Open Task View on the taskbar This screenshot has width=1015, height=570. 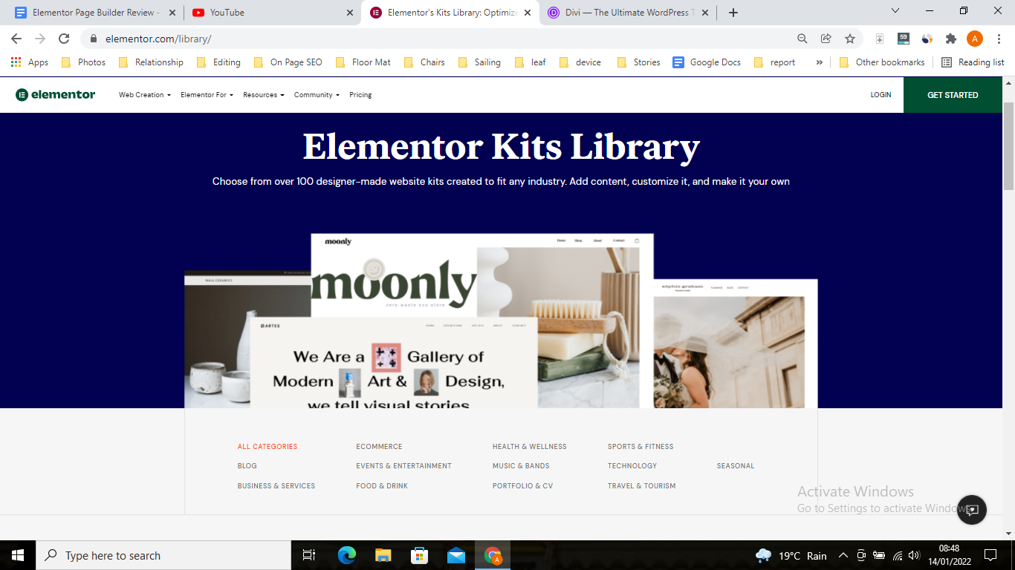click(x=309, y=555)
